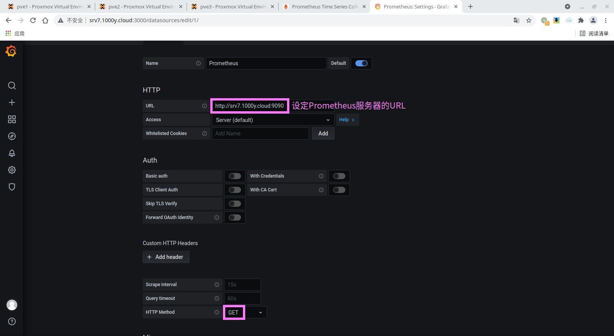Image resolution: width=614 pixels, height=336 pixels.
Task: Expand the Access Help section
Action: pos(347,120)
